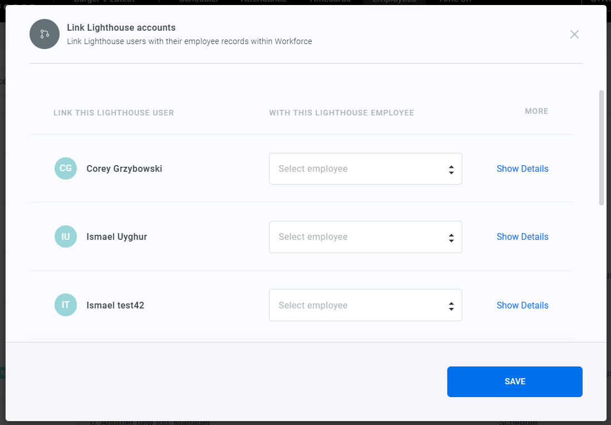
Task: Click Show Details beside Ismael test42
Action: pyautogui.click(x=522, y=305)
